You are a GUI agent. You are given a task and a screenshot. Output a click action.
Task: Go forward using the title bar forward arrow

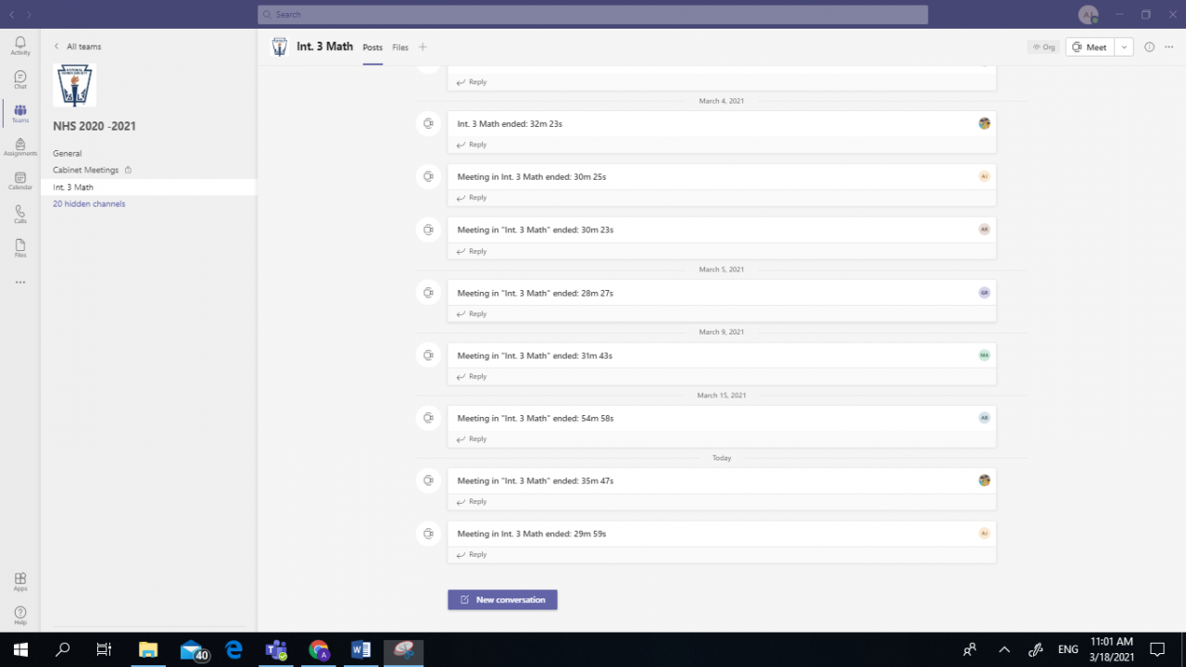pyautogui.click(x=29, y=15)
